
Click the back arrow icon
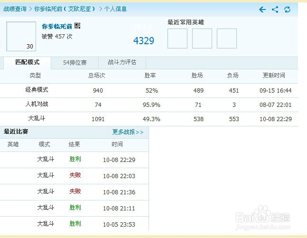click(x=262, y=9)
